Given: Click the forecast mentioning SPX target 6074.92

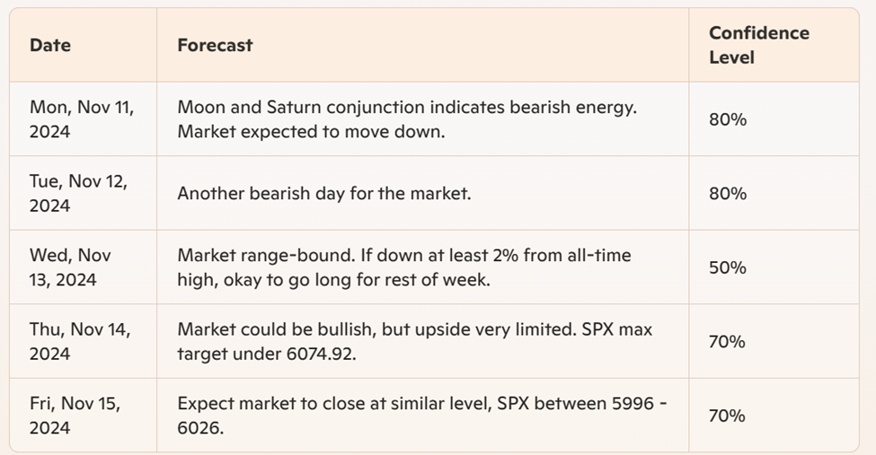Looking at the screenshot, I should coord(415,341).
